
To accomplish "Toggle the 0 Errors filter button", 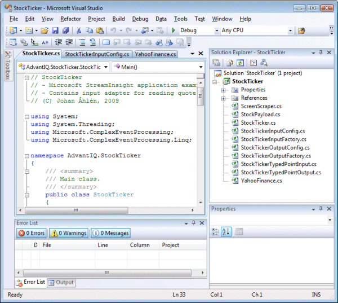I will point(32,233).
